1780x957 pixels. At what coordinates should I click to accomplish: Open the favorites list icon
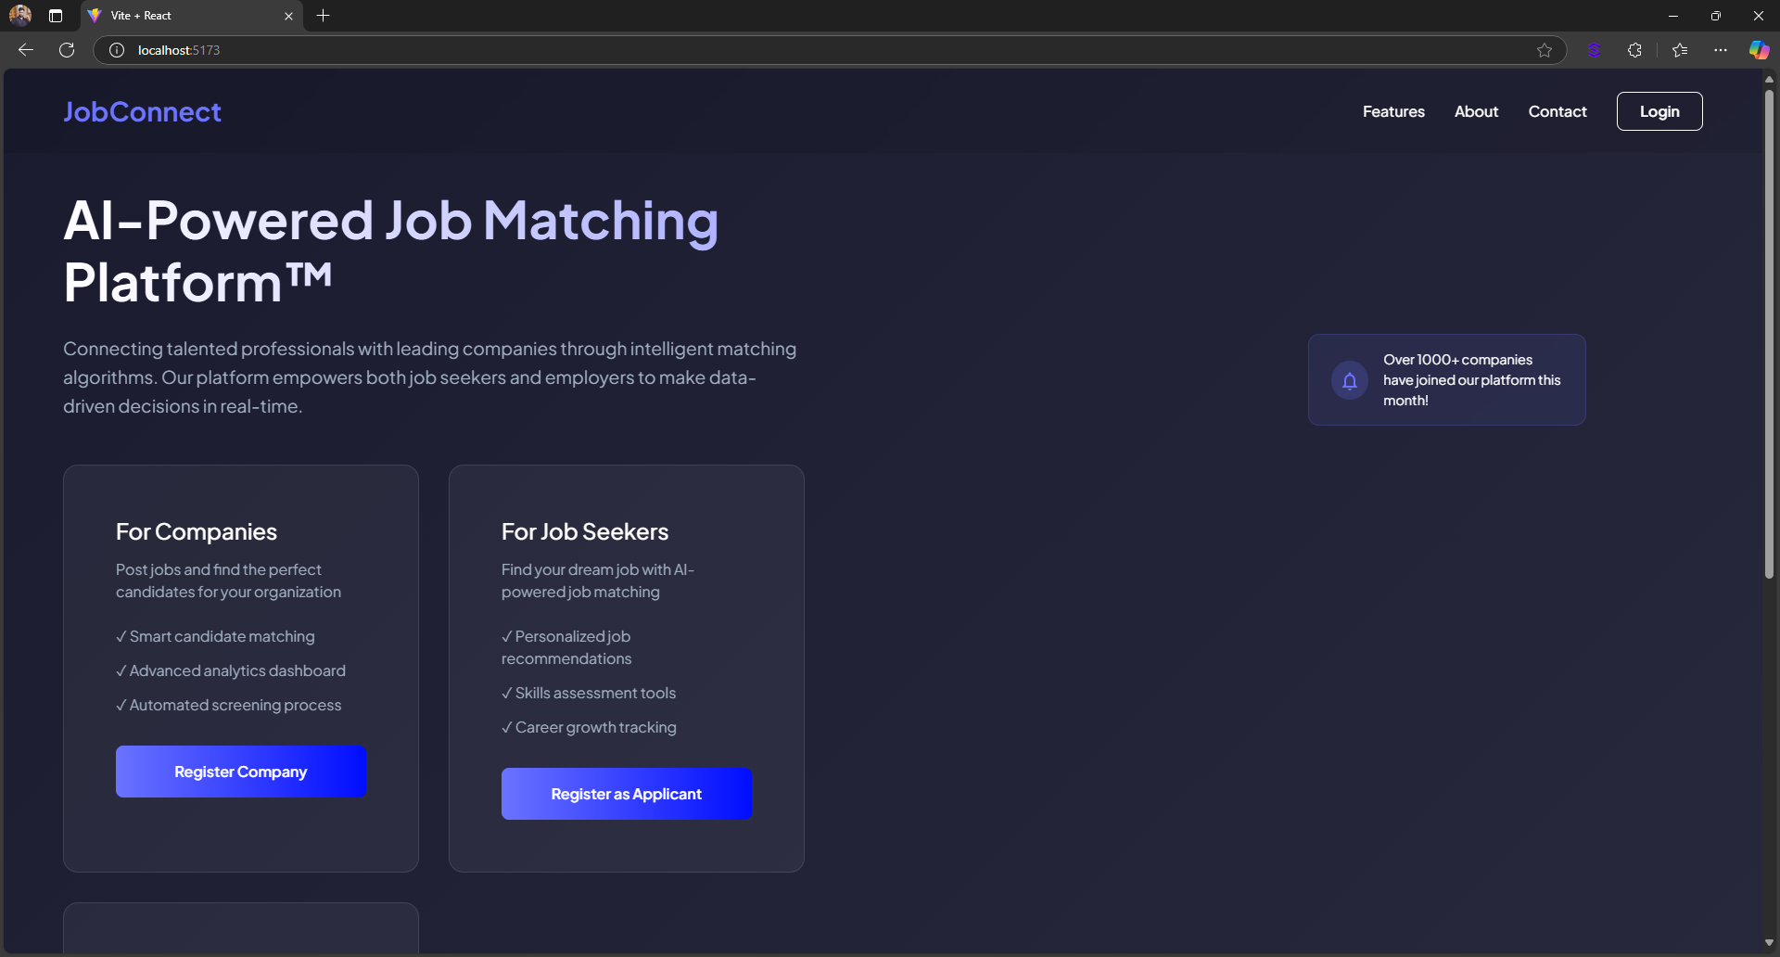point(1680,50)
